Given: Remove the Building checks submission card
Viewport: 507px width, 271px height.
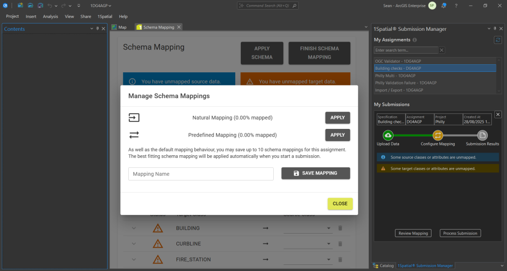Looking at the screenshot, I should pos(498,114).
